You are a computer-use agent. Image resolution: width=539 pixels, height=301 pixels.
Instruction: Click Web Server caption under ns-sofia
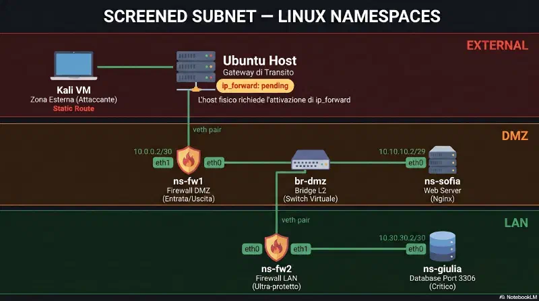[443, 191]
